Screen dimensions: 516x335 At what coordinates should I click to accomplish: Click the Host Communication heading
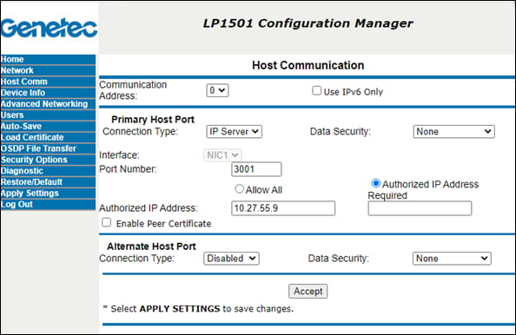(308, 65)
